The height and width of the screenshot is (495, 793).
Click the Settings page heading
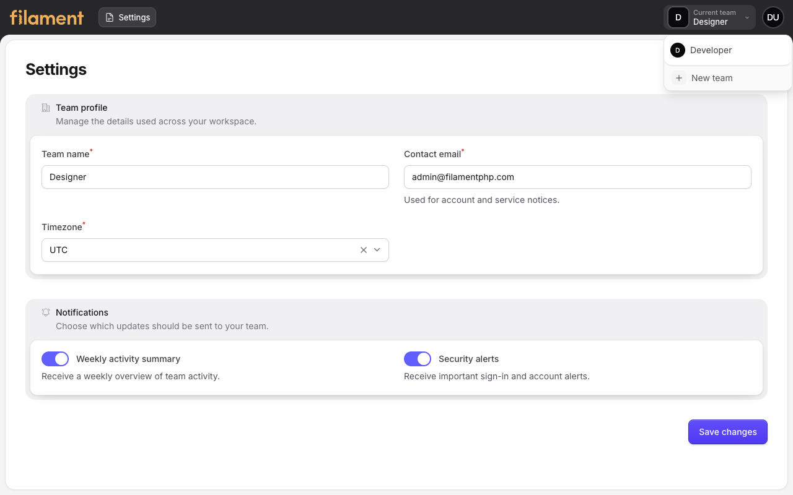[56, 69]
